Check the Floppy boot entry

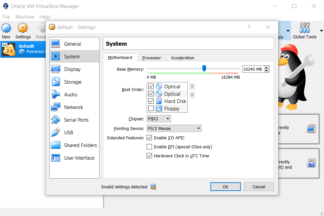click(x=151, y=108)
